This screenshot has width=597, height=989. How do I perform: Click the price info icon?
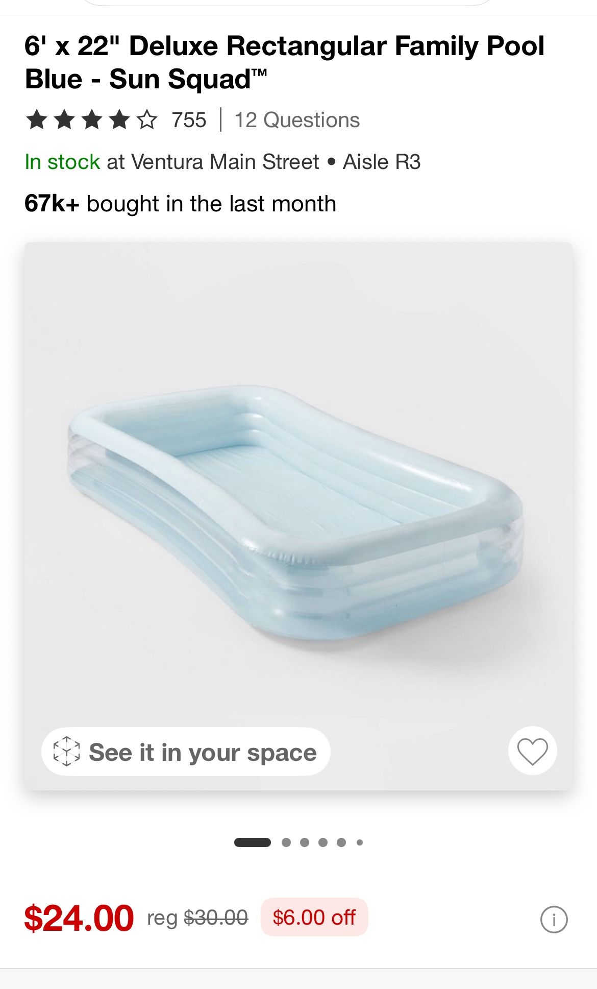point(554,920)
